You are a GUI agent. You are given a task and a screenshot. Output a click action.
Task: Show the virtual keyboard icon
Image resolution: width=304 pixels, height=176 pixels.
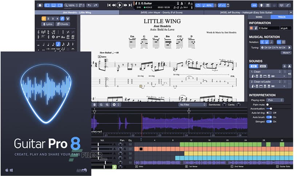tap(268, 5)
